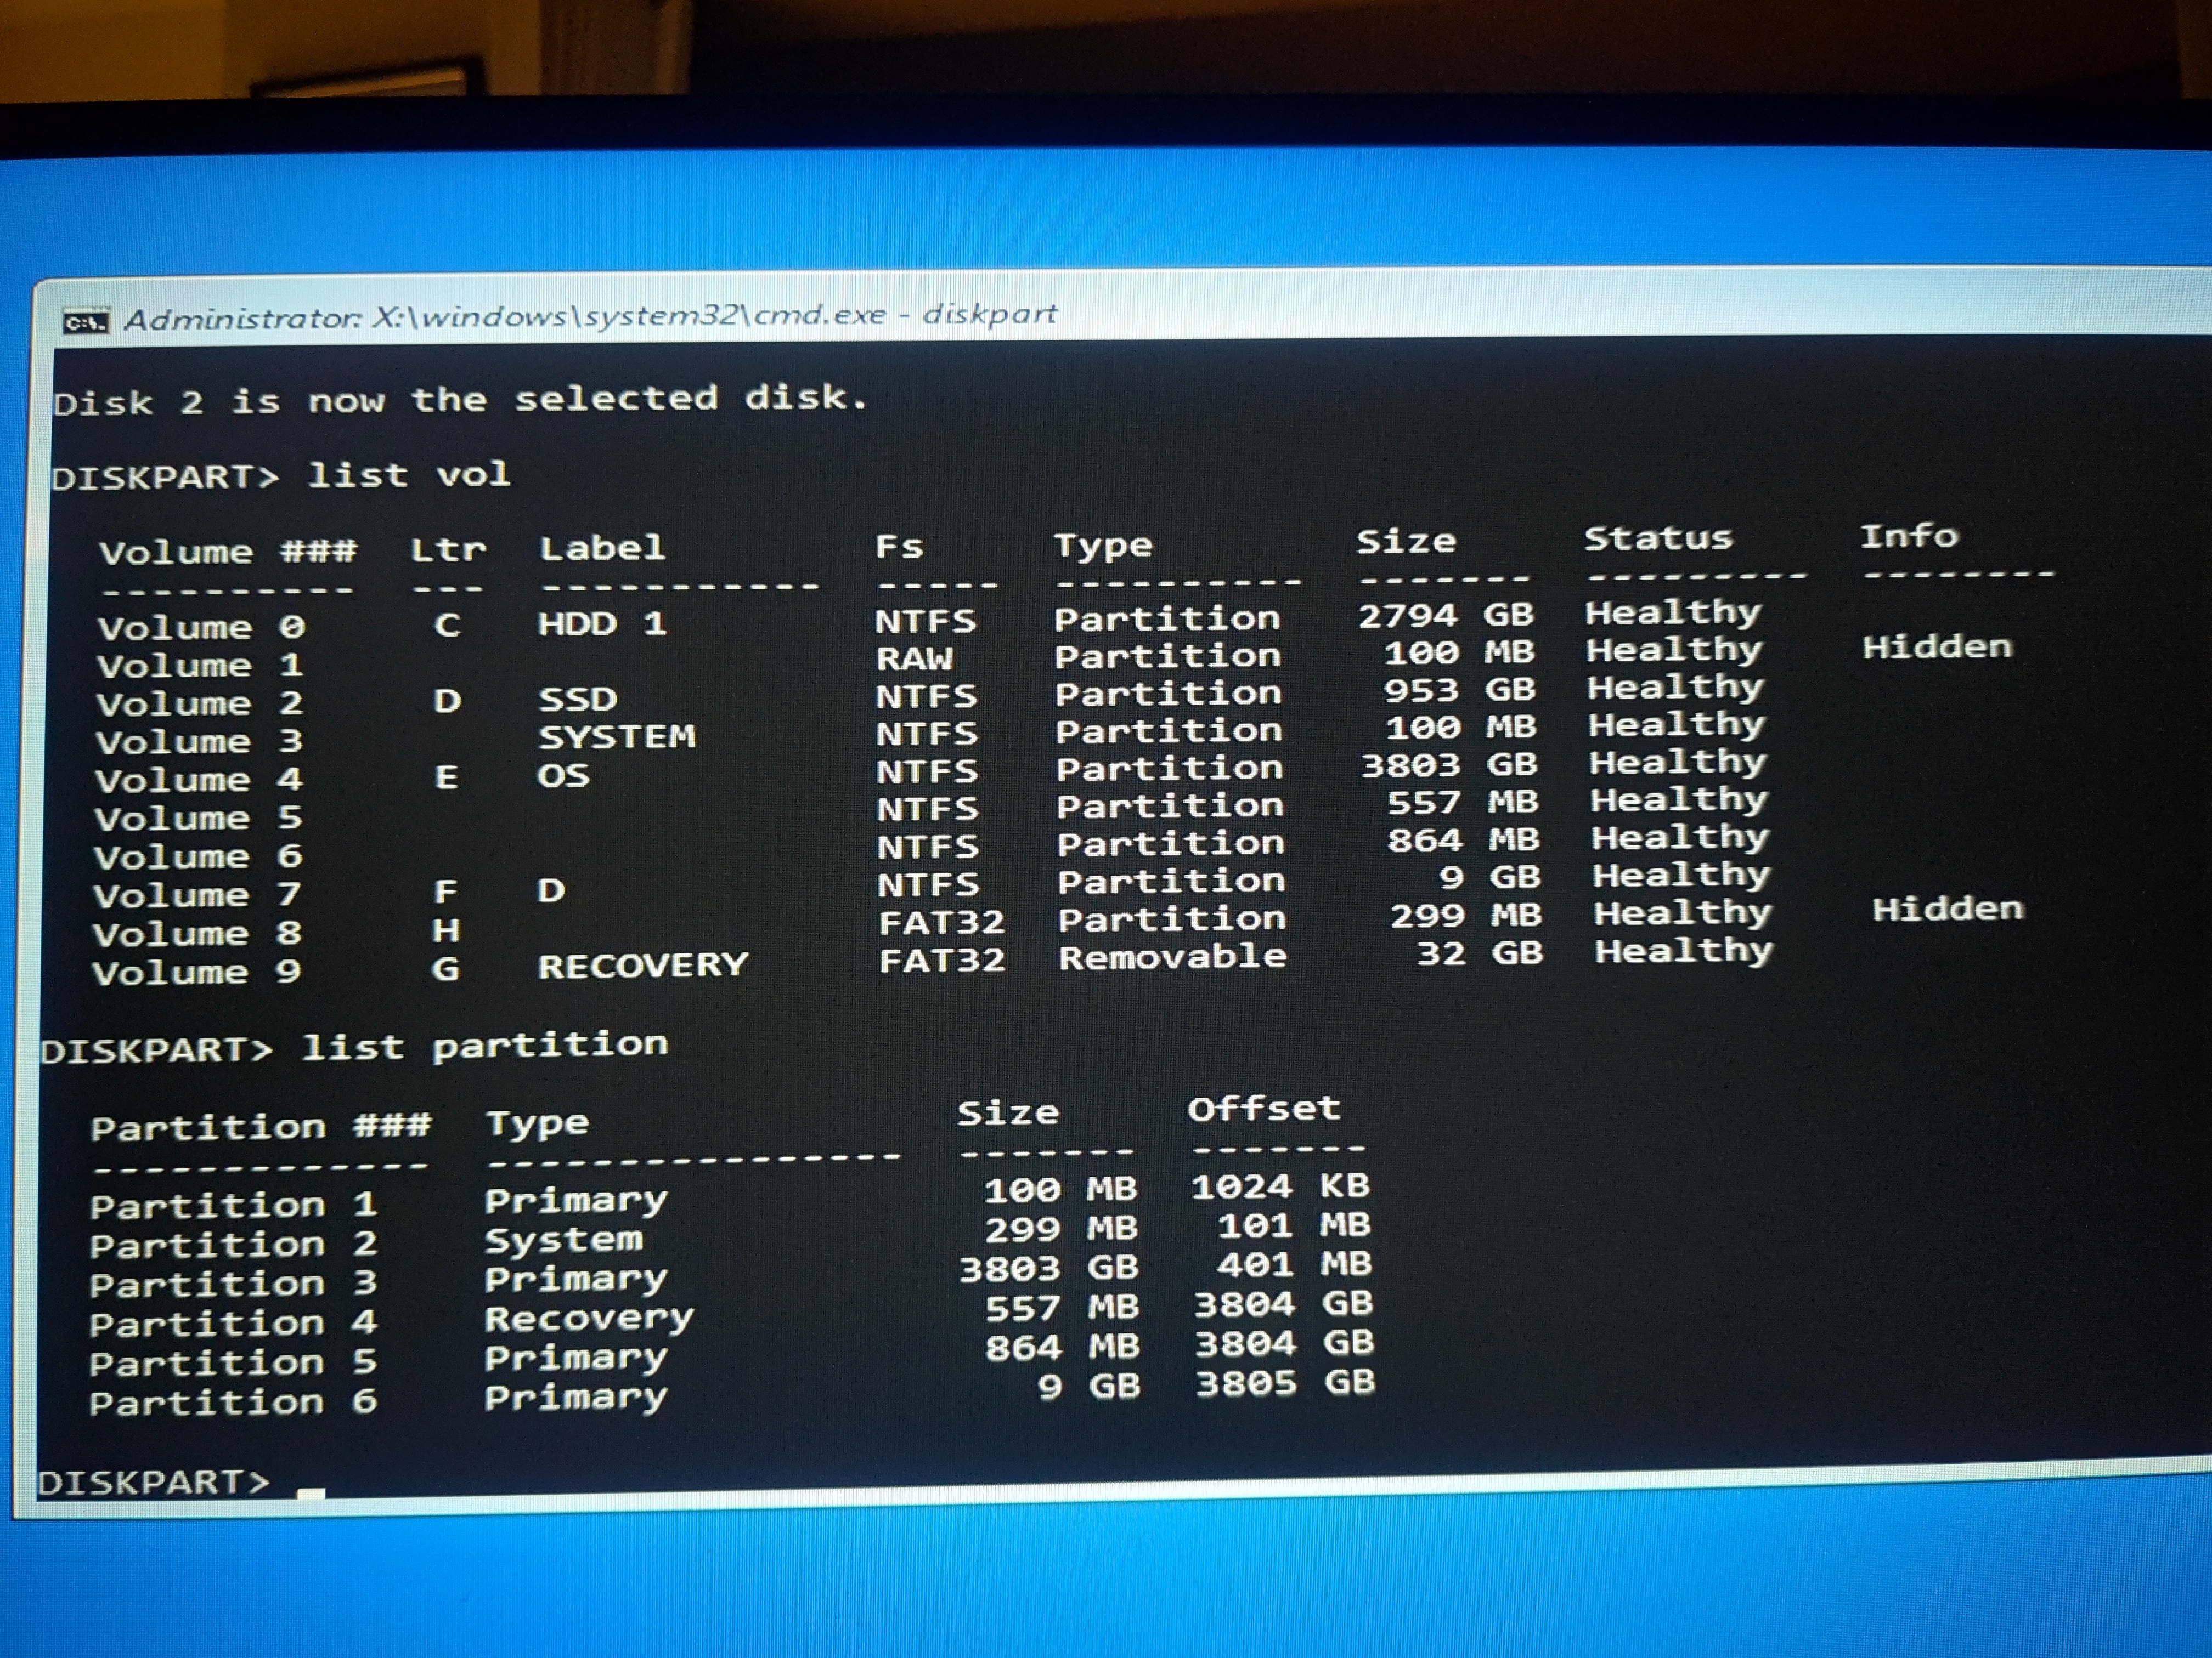This screenshot has width=2212, height=1658.
Task: Click 'Hidden' info on Volume 8 row
Action: pos(1948,909)
